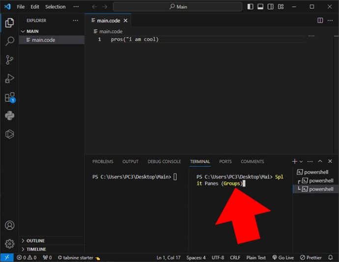The height and width of the screenshot is (262, 339).
Task: Click Go Live in the status bar
Action: pos(283,258)
